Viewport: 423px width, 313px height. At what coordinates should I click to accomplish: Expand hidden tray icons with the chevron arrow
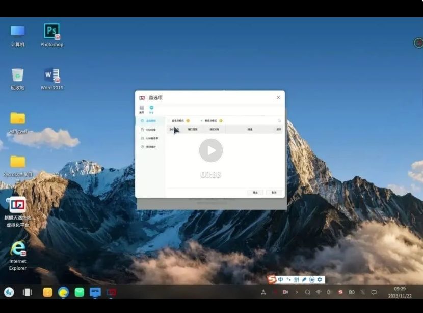[x=297, y=292]
